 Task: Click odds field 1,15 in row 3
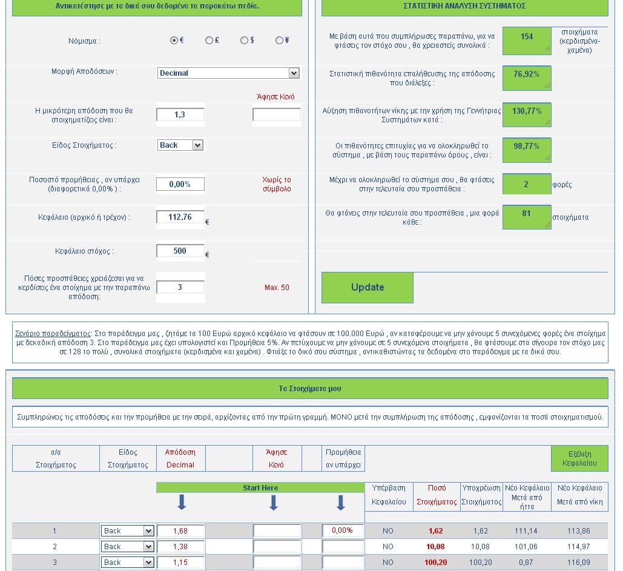181,563
